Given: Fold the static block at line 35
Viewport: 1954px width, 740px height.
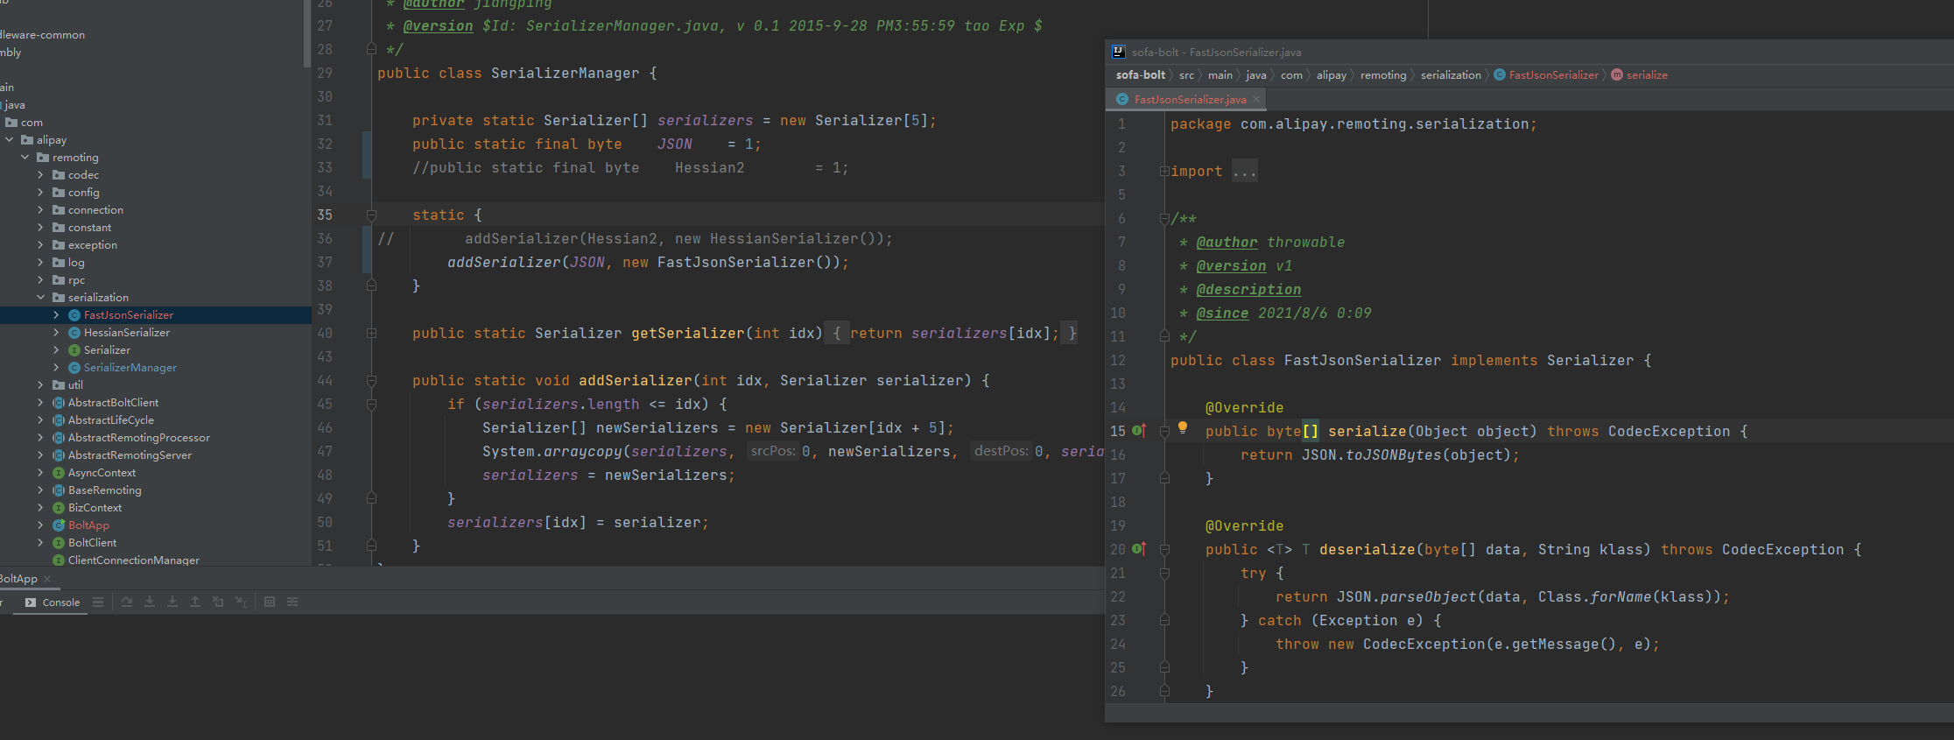Looking at the screenshot, I should point(371,215).
